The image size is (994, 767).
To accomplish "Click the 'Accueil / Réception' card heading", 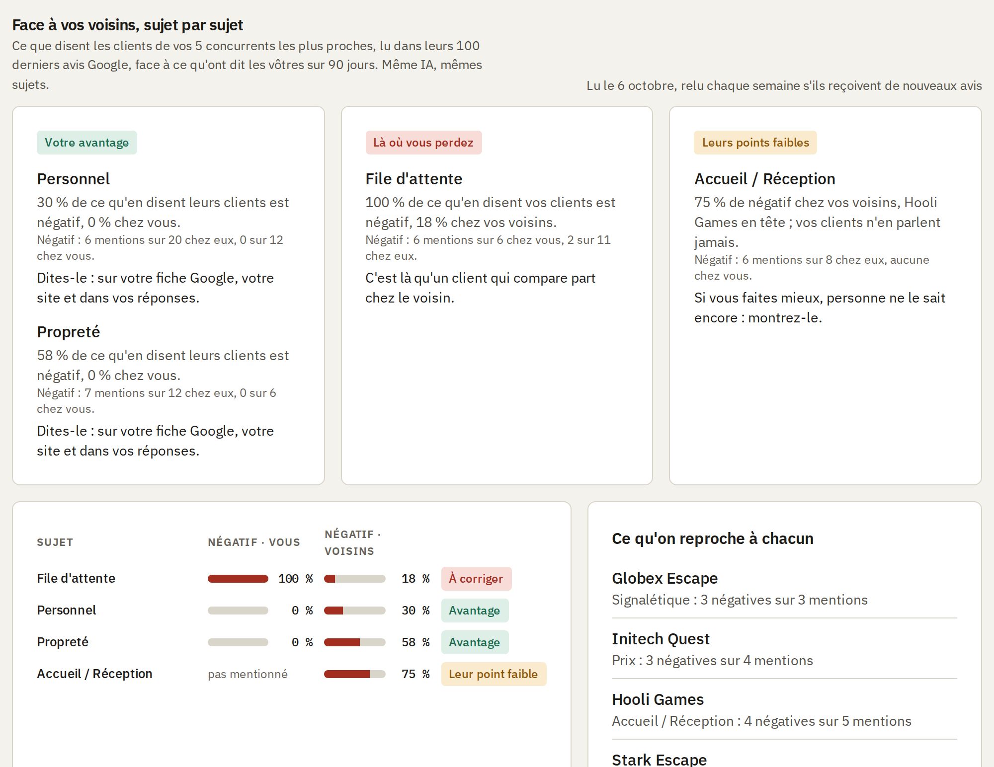I will point(765,179).
